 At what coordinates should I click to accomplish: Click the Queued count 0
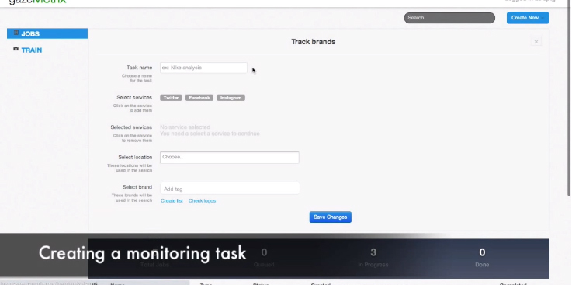[264, 252]
